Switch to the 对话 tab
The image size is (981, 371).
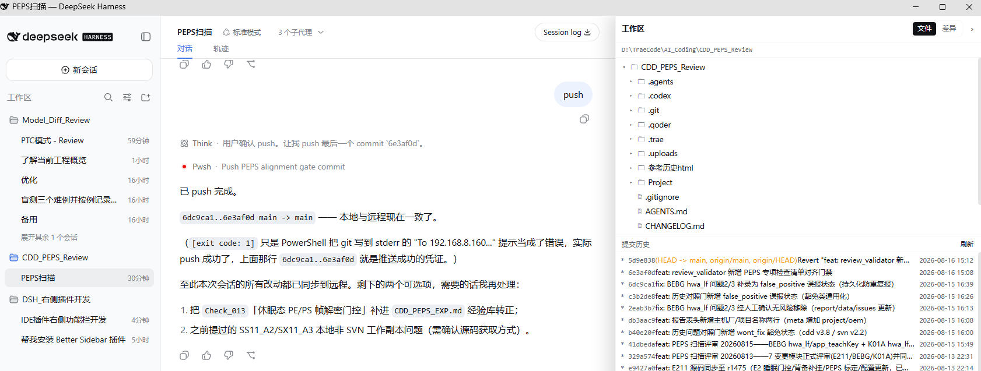coord(185,49)
